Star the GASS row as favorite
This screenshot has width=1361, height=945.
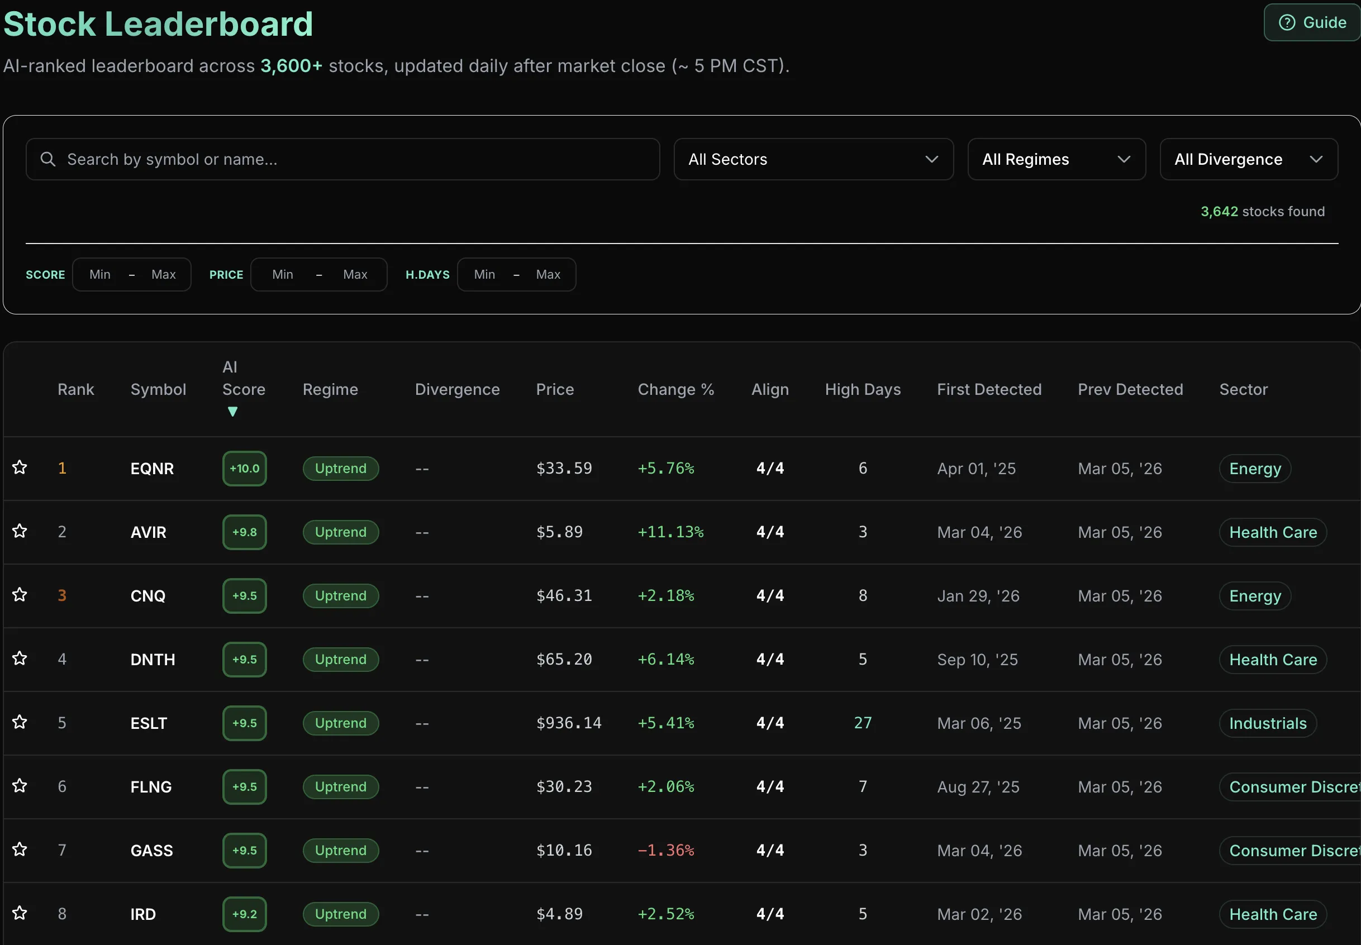tap(20, 849)
